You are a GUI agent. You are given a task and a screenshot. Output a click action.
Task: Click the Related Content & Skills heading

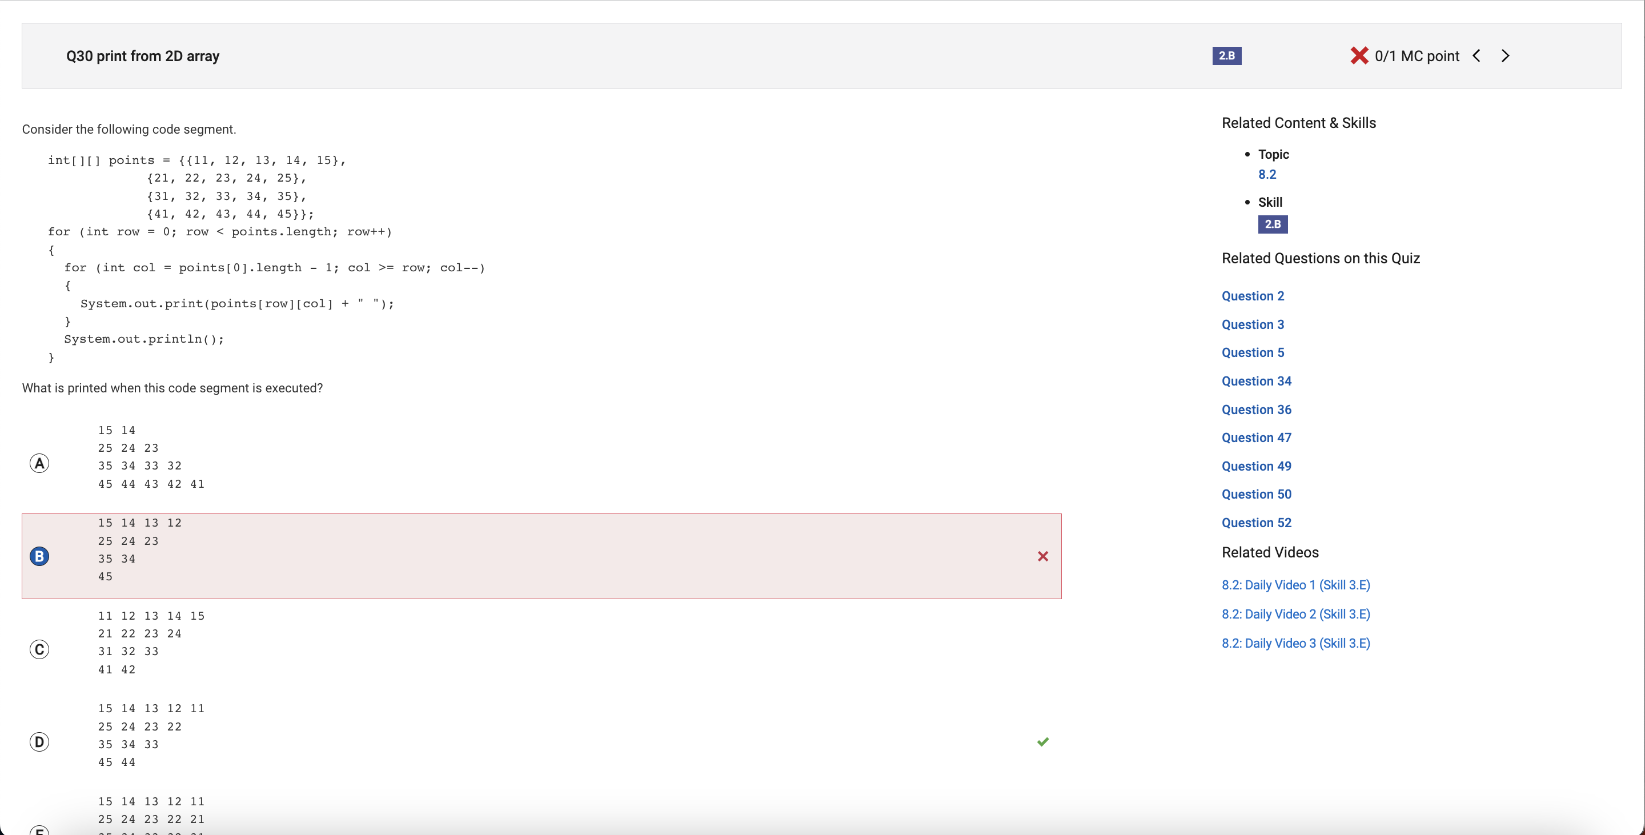click(1298, 123)
